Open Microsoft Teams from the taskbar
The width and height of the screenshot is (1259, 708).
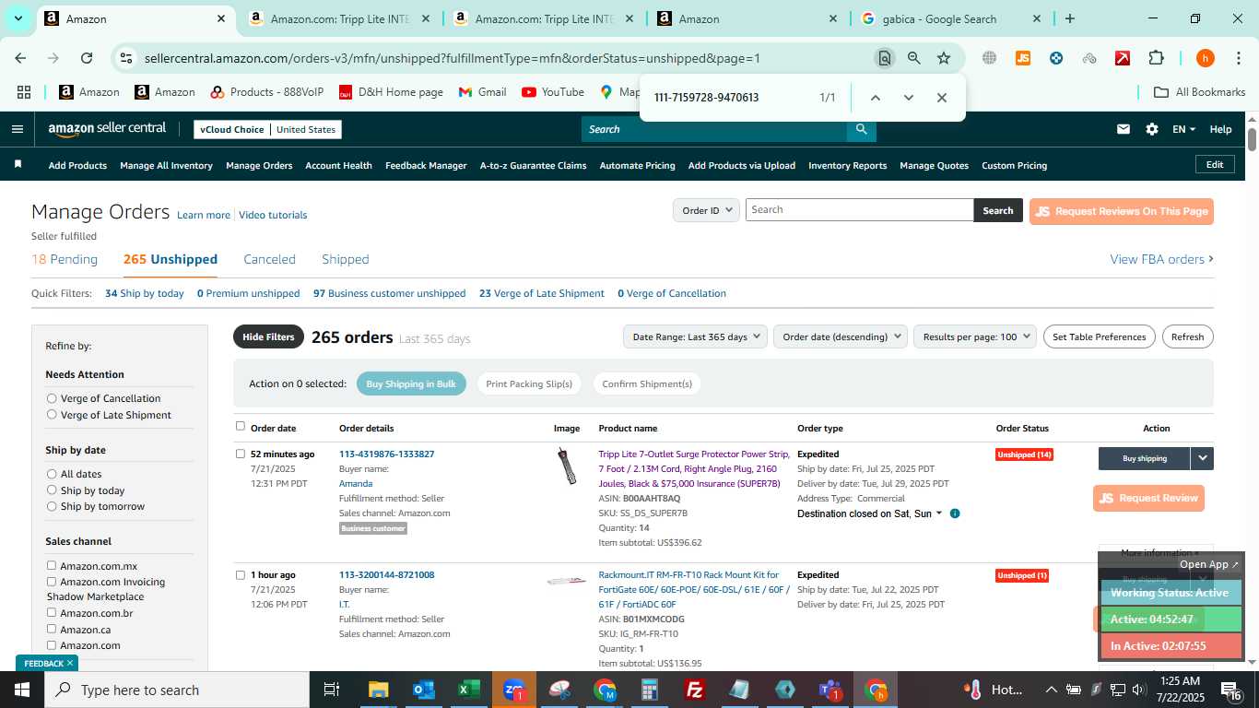click(x=830, y=690)
